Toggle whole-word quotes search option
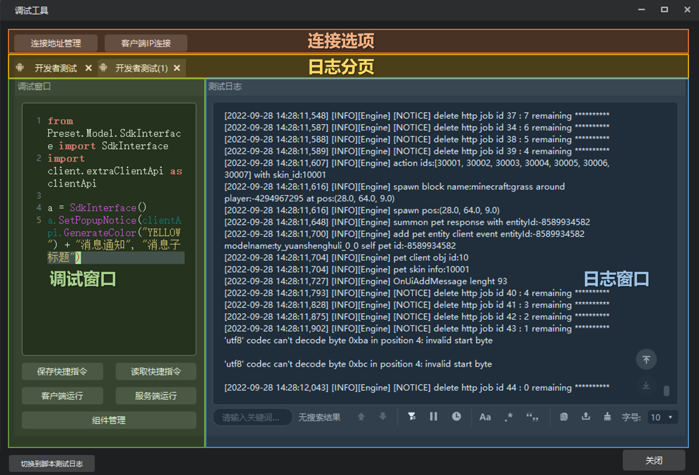 pos(532,417)
